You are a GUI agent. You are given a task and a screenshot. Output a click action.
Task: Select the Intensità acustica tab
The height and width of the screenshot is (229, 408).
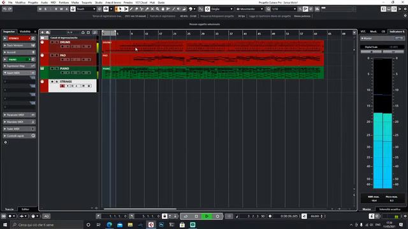click(x=390, y=209)
